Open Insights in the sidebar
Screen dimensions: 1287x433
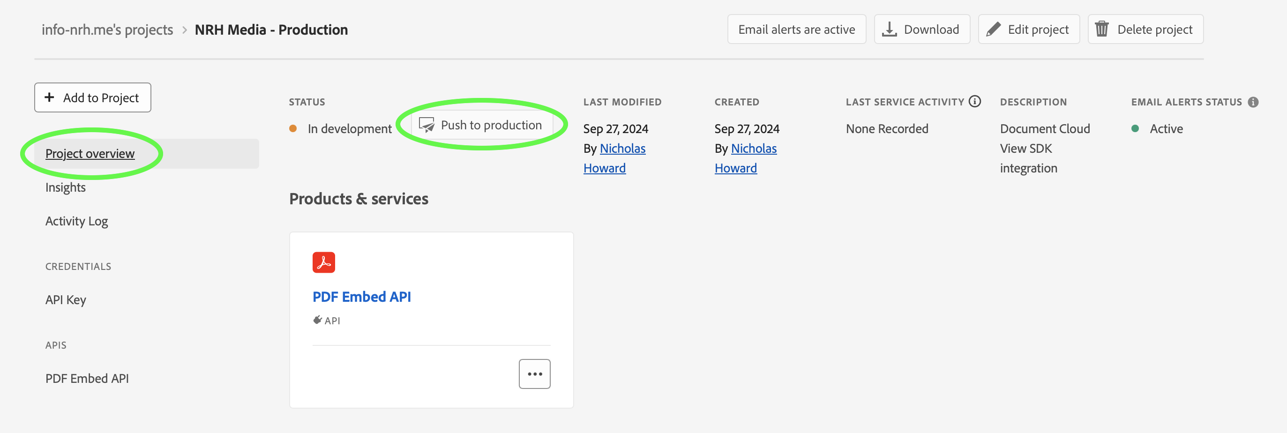[66, 187]
